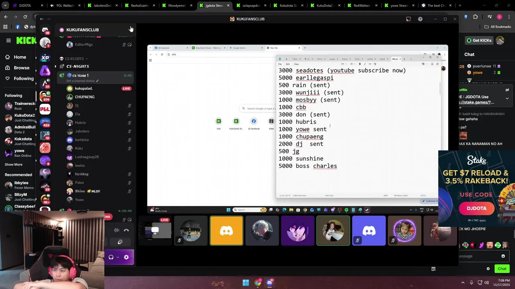Open Discord user settings gear
Viewport: 515px width, 289px height.
[126, 257]
